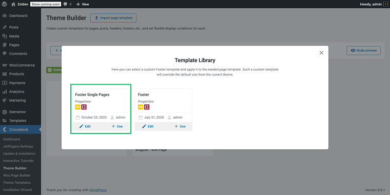The image size is (390, 195).
Task: Open Theme Builder submenu item
Action: pyautogui.click(x=15, y=168)
